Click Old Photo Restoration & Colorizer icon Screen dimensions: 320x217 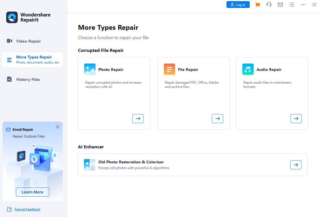click(90, 165)
